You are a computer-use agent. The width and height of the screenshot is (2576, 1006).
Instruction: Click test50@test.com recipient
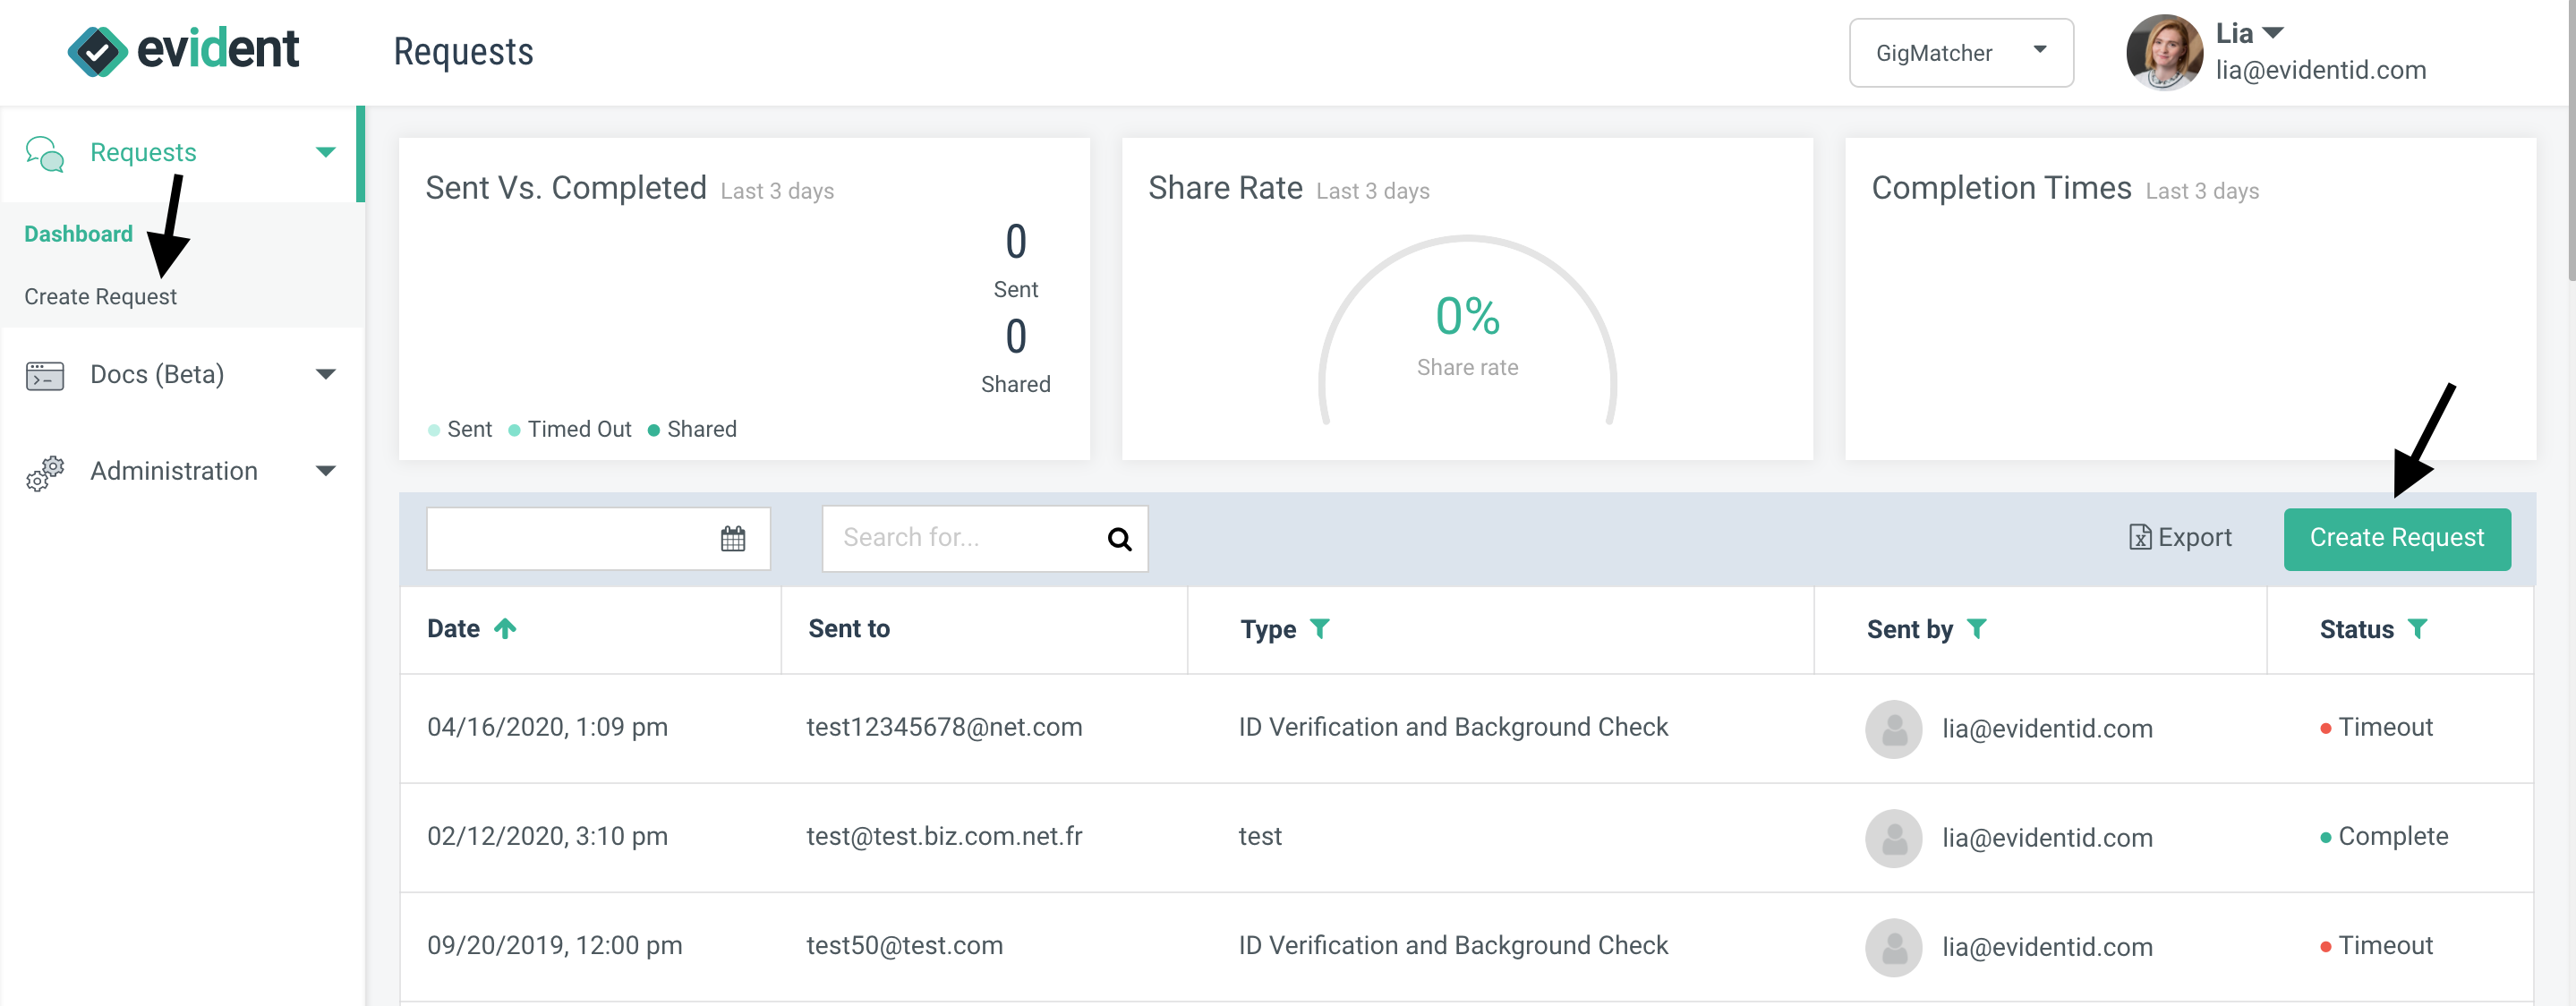[904, 946]
